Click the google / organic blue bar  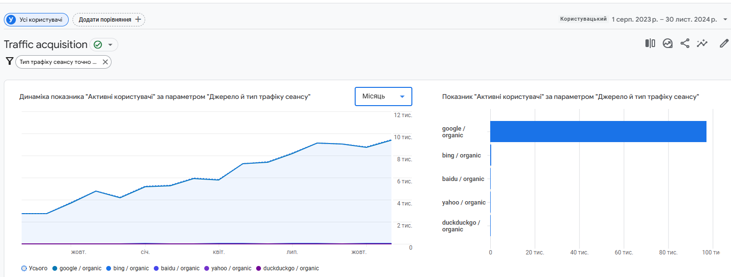pos(598,132)
